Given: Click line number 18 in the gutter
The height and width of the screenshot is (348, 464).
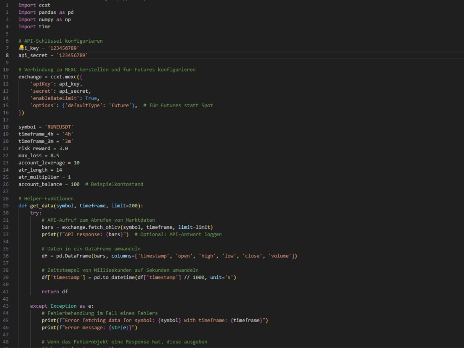Looking at the screenshot, I should (6, 127).
